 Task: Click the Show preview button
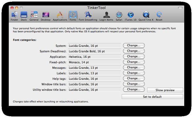pyautogui.click(x=165, y=90)
